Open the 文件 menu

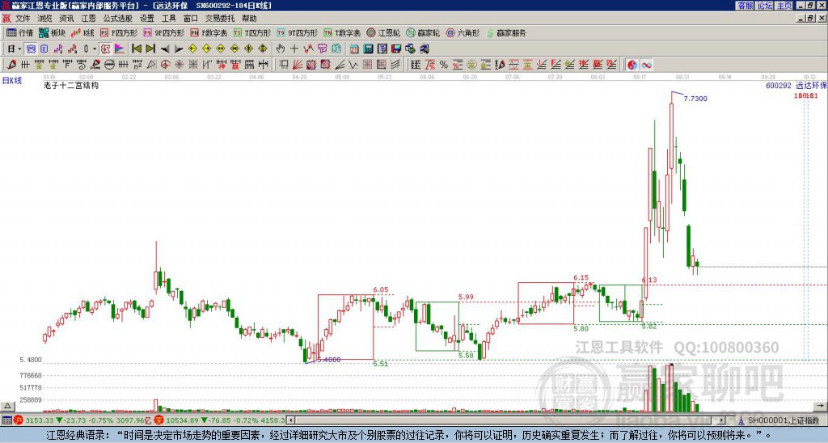(x=23, y=19)
